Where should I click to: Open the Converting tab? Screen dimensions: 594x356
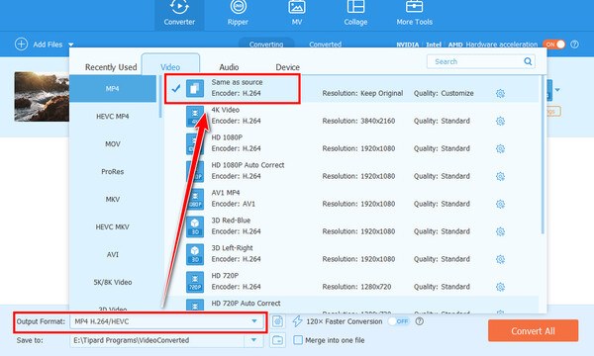click(266, 44)
